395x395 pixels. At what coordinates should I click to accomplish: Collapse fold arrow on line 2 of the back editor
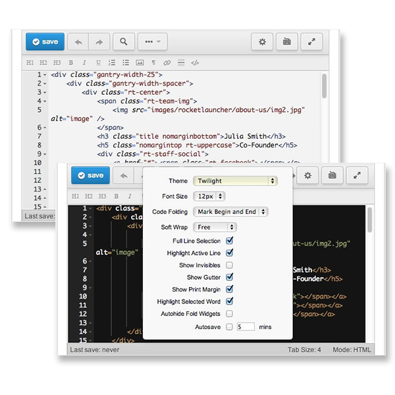click(45, 84)
